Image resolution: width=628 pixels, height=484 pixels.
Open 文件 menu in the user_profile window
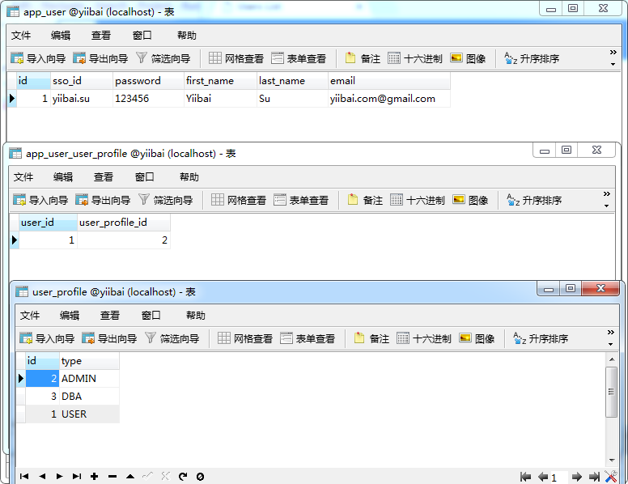pyautogui.click(x=30, y=316)
